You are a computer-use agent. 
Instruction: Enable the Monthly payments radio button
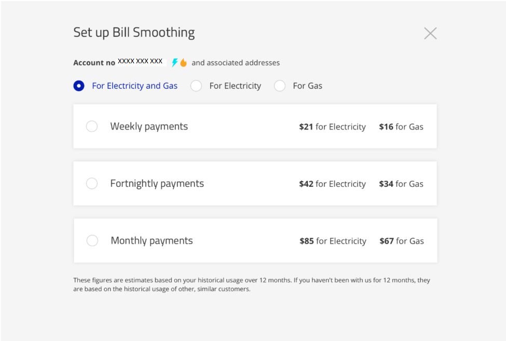tap(92, 241)
